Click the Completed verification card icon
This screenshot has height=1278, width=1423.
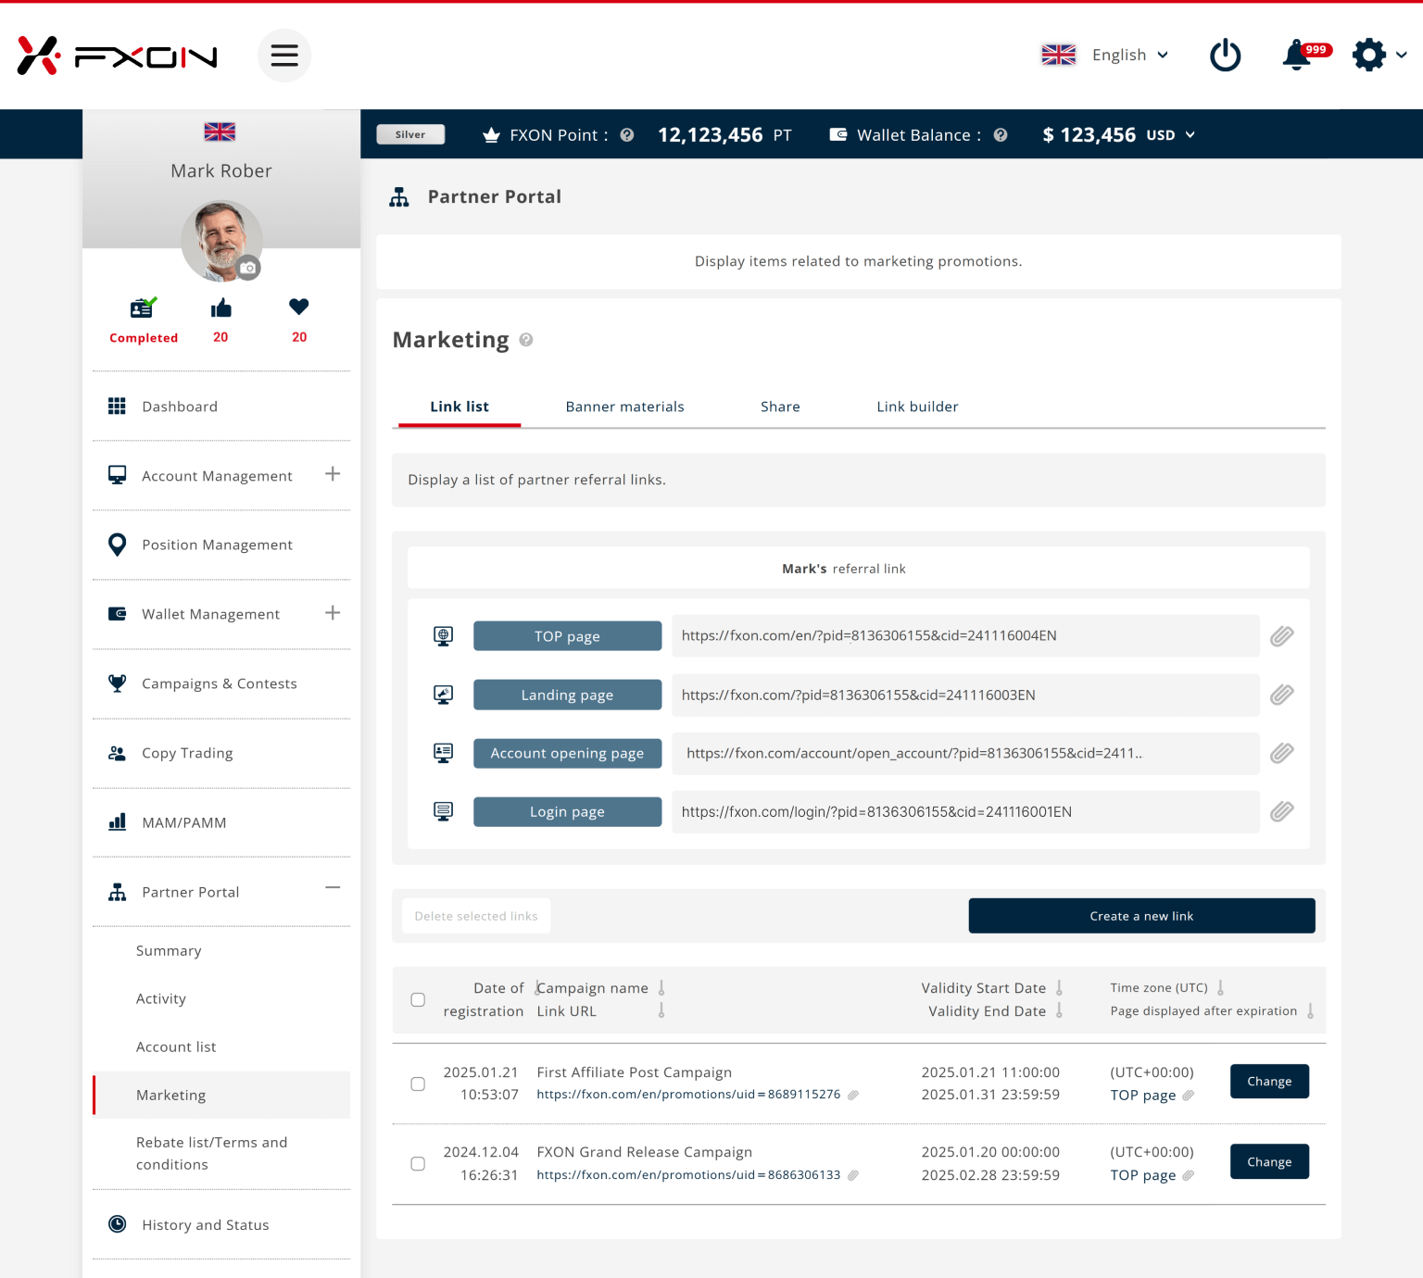pos(143,307)
